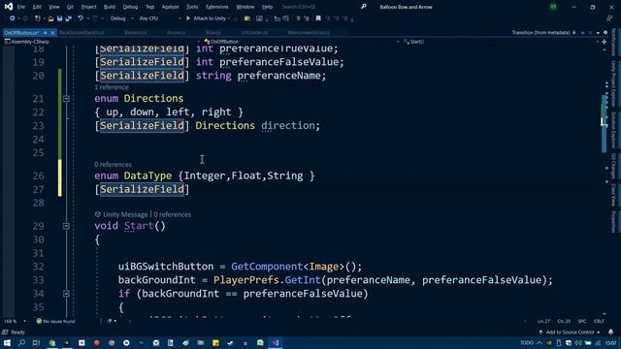The width and height of the screenshot is (621, 349).
Task: Click the feedback icon under window controls
Action: [609, 18]
